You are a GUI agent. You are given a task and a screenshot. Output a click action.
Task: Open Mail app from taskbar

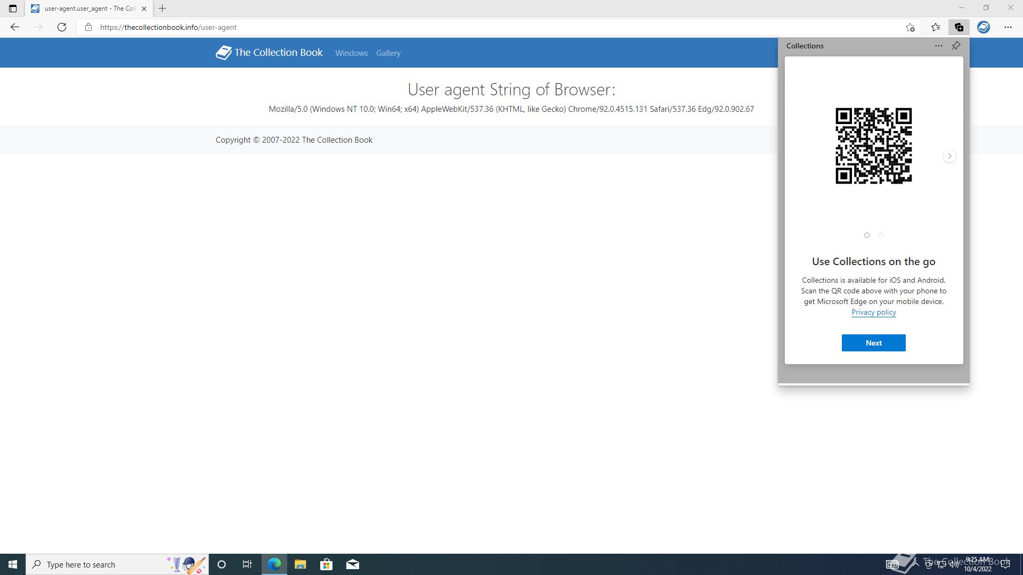pyautogui.click(x=353, y=564)
